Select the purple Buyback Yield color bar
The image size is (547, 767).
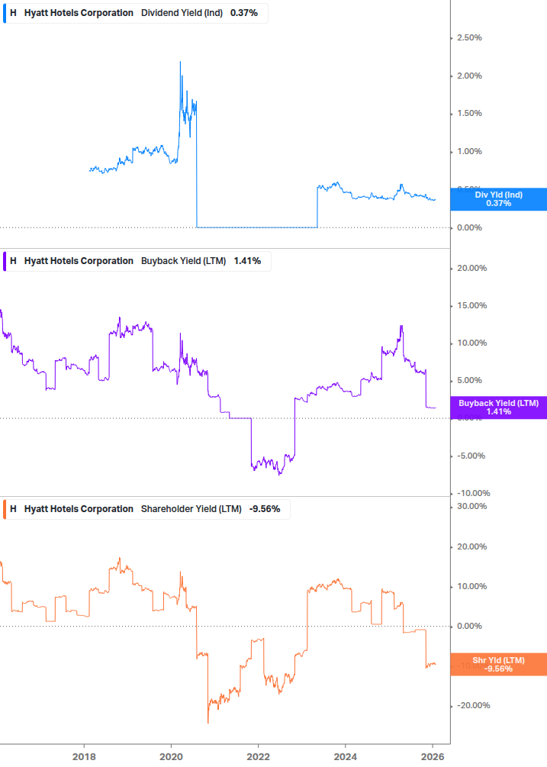pyautogui.click(x=5, y=261)
